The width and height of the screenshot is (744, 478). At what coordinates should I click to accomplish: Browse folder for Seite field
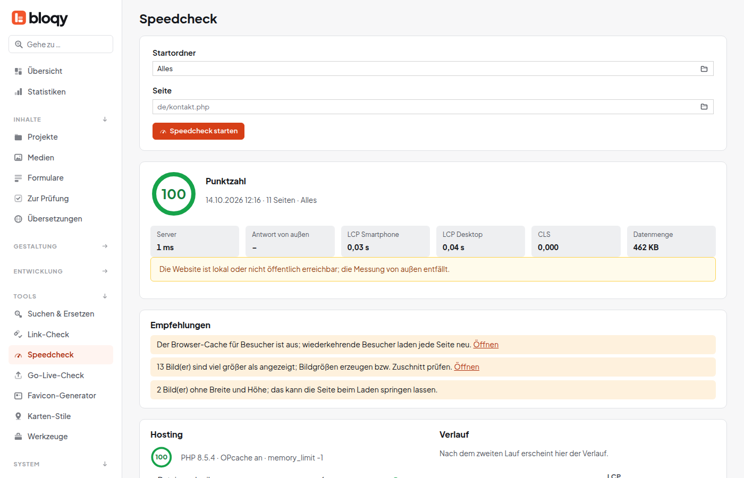(704, 107)
